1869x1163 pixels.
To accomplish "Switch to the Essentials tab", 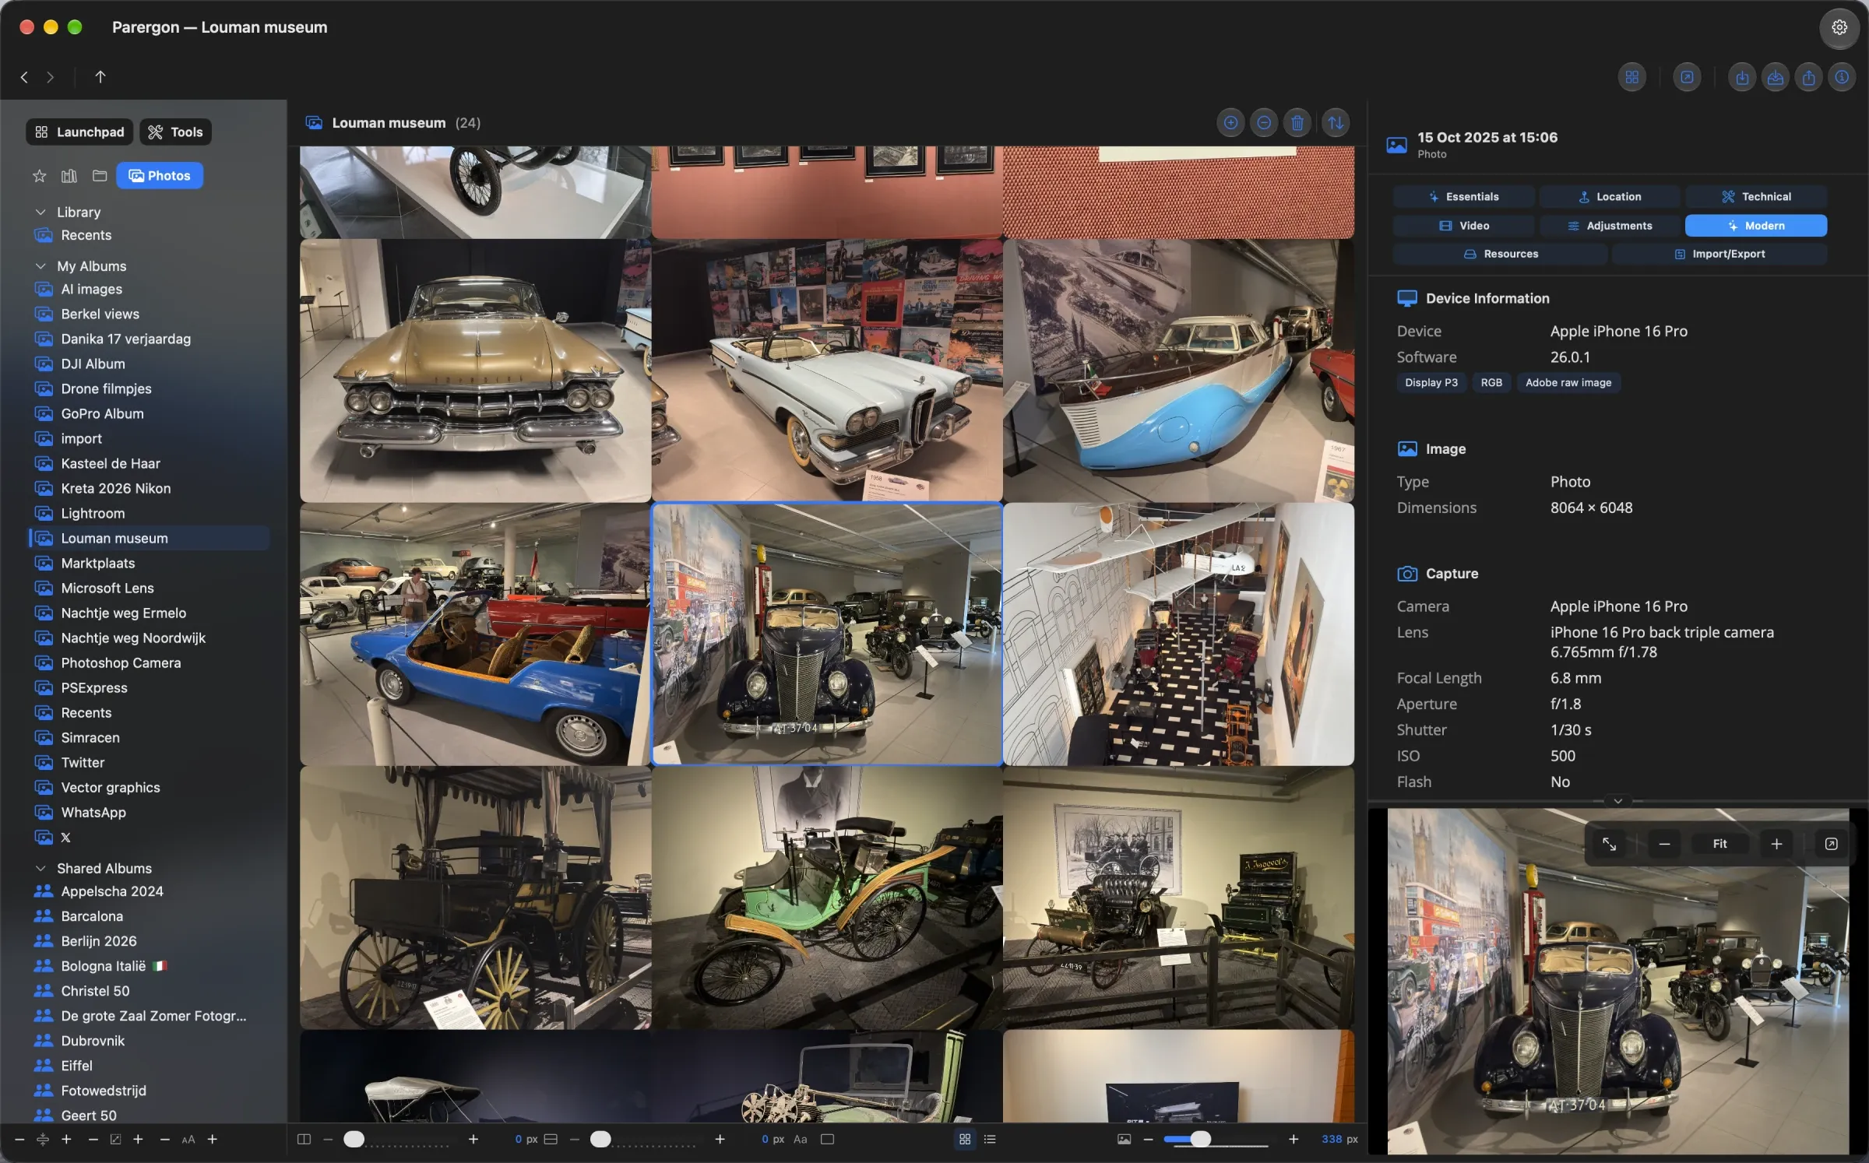I will click(1463, 197).
